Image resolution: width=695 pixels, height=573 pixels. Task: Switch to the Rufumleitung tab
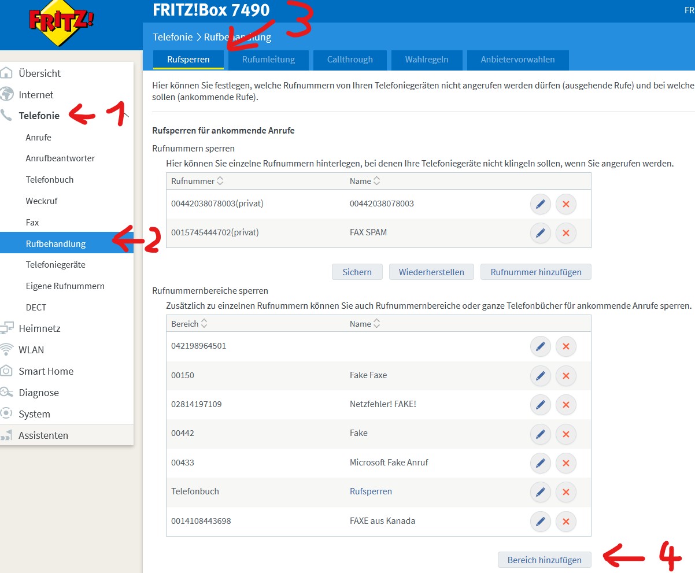pyautogui.click(x=268, y=60)
